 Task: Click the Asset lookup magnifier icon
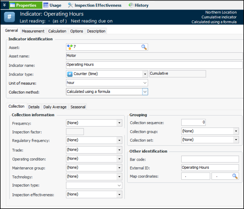144,47
